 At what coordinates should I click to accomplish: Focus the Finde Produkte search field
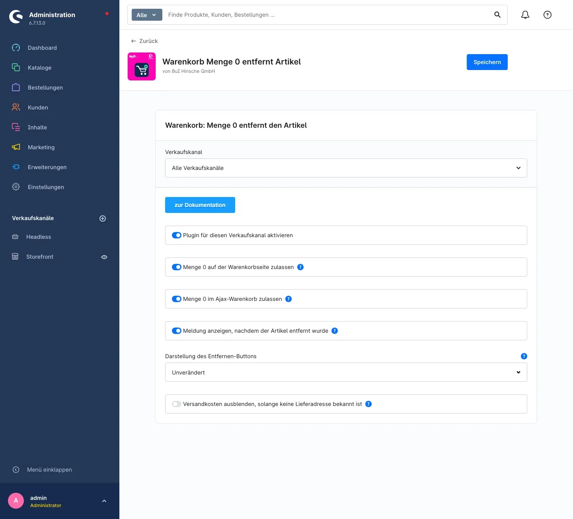coord(326,15)
